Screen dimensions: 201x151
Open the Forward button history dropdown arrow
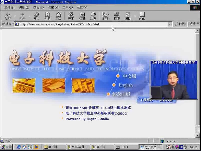point(29,16)
